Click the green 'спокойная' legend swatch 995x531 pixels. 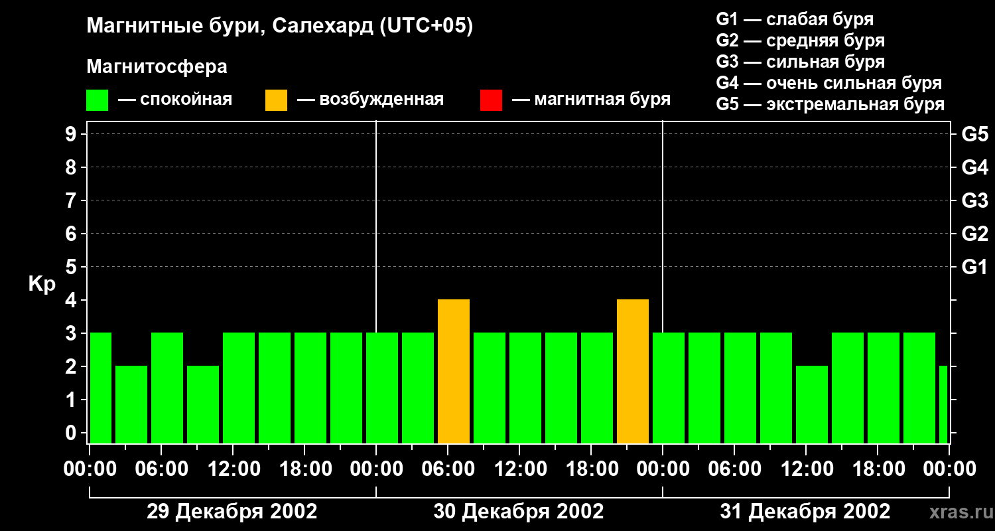98,100
